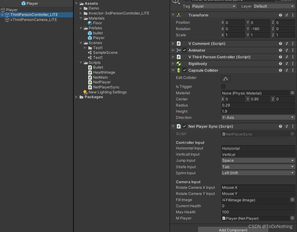297x232 pixels.
Task: Select Invector-3rdPersonController_LITE folder
Action: click(117, 13)
